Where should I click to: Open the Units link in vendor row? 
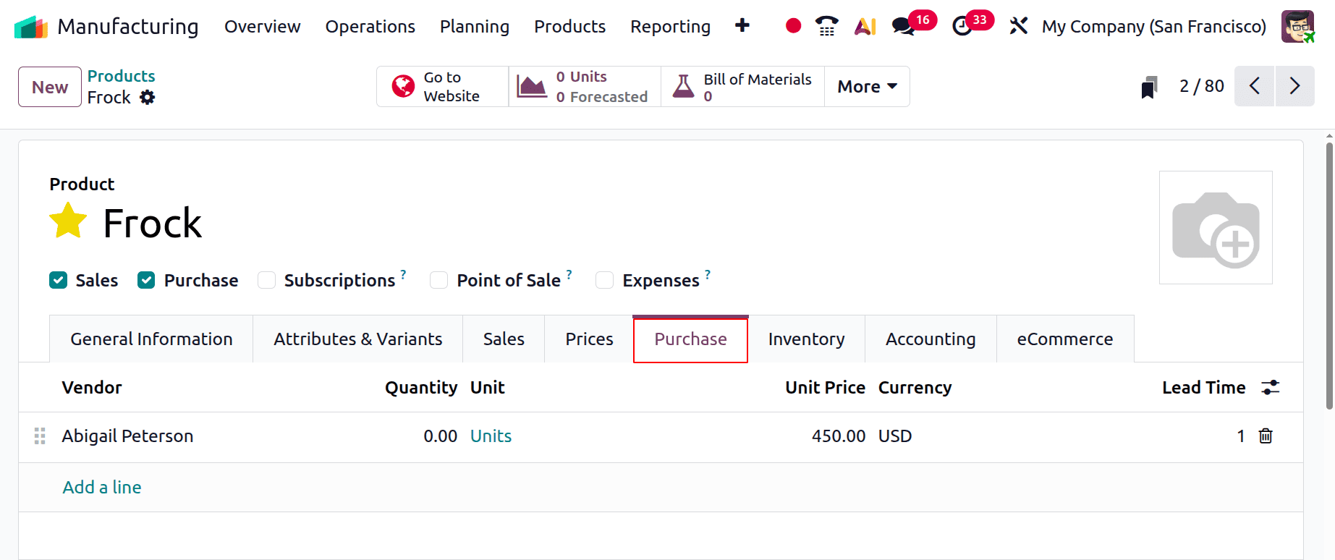point(491,436)
